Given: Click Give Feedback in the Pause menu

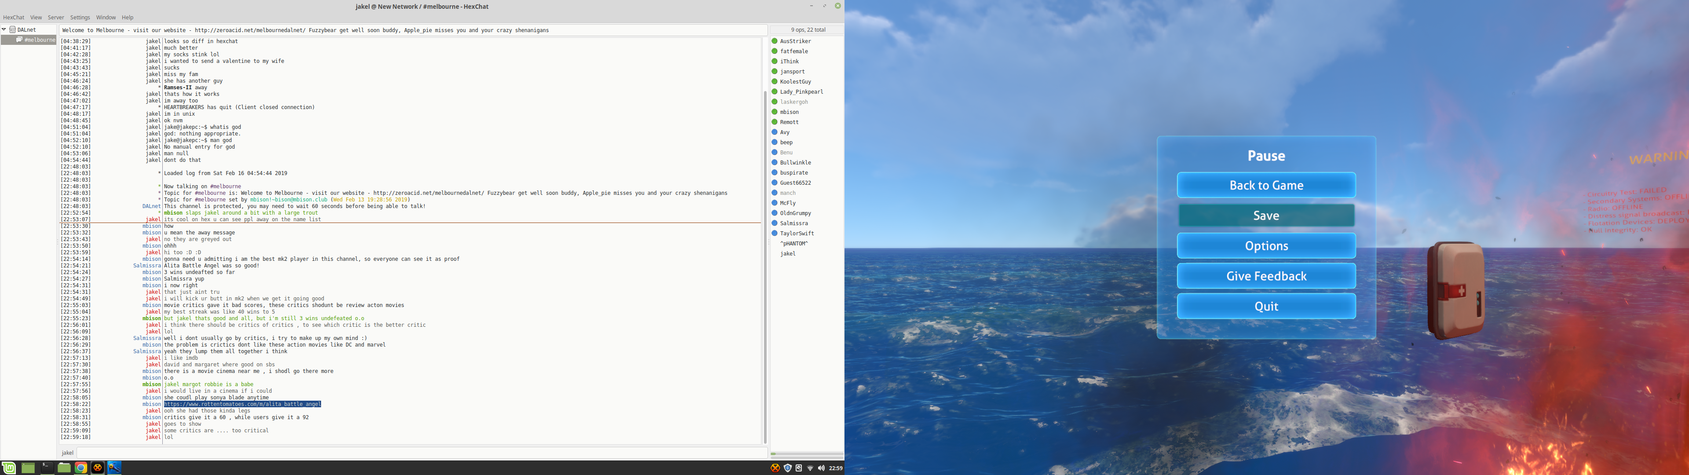Looking at the screenshot, I should click(1266, 276).
